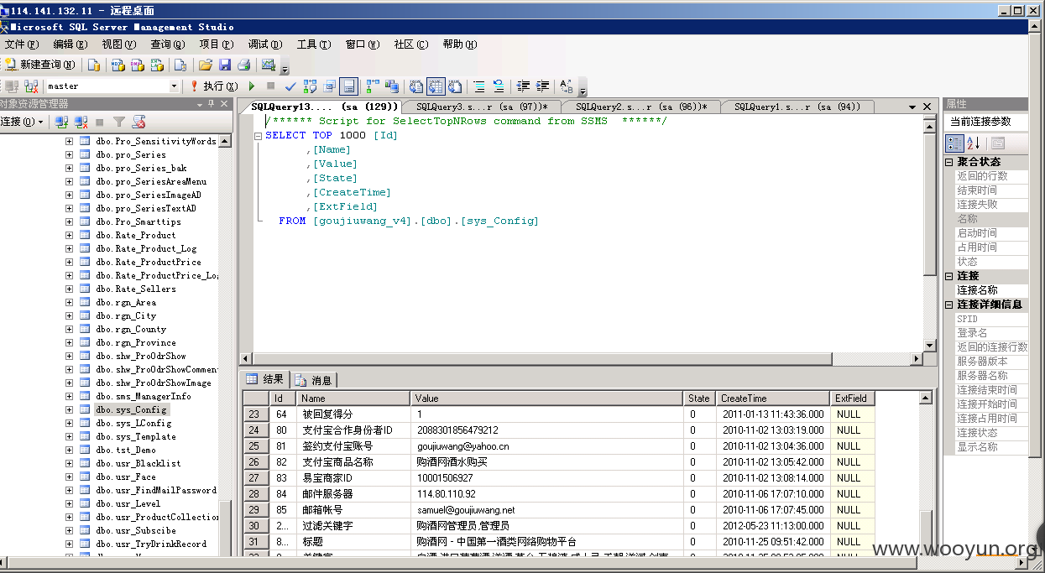The image size is (1045, 573).
Task: Click the Database Engine Query icon
Action: tap(94, 65)
